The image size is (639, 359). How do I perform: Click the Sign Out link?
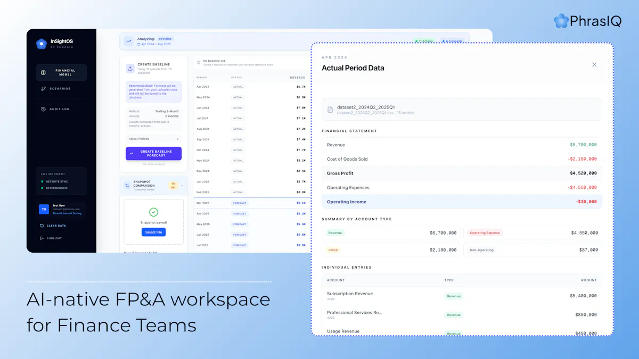[54, 238]
